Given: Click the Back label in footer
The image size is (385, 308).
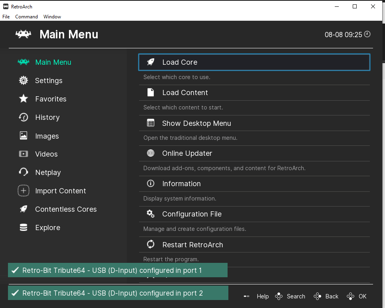Looking at the screenshot, I should [x=332, y=296].
